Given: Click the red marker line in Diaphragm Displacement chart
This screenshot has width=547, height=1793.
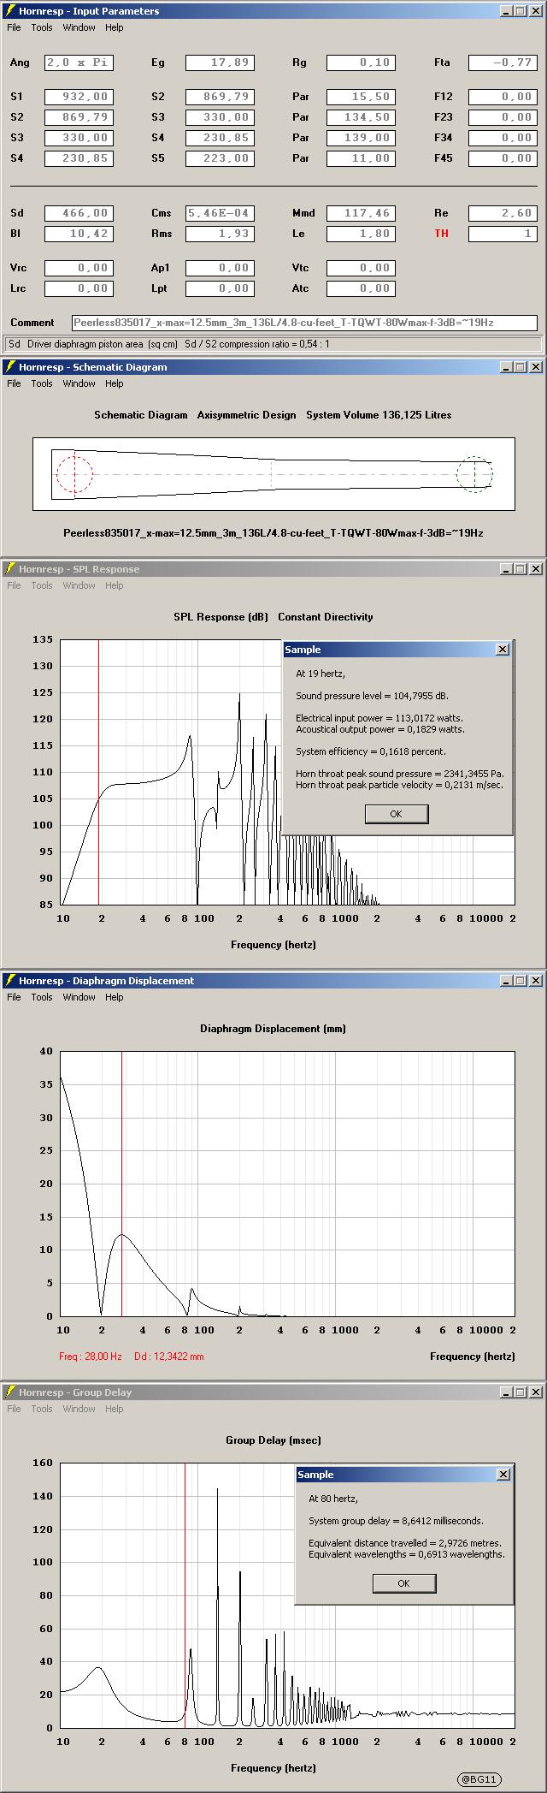Looking at the screenshot, I should click(x=122, y=1184).
